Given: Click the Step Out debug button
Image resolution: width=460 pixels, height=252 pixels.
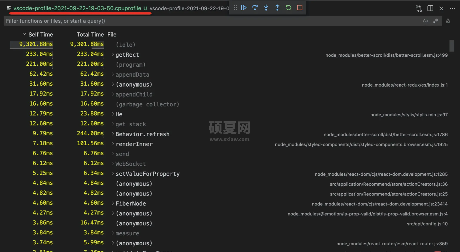Looking at the screenshot, I should [277, 8].
